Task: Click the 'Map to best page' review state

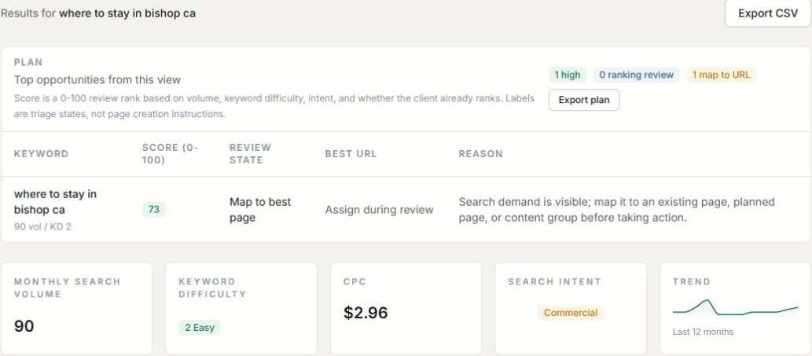Action: (x=260, y=210)
